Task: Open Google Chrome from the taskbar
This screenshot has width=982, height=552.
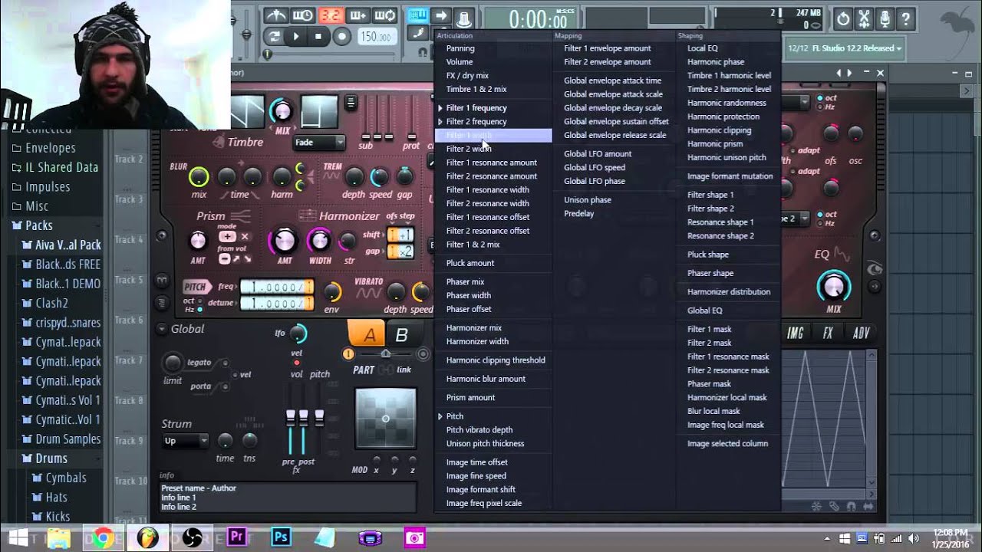Action: point(103,537)
